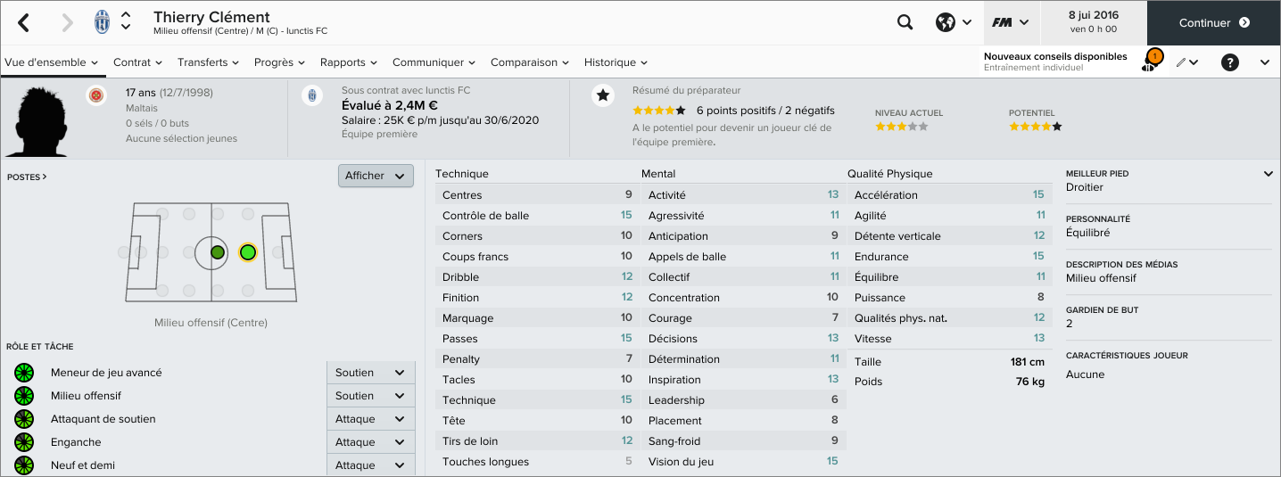
Task: Click the Iunctis FC club badge in header
Action: click(x=102, y=23)
